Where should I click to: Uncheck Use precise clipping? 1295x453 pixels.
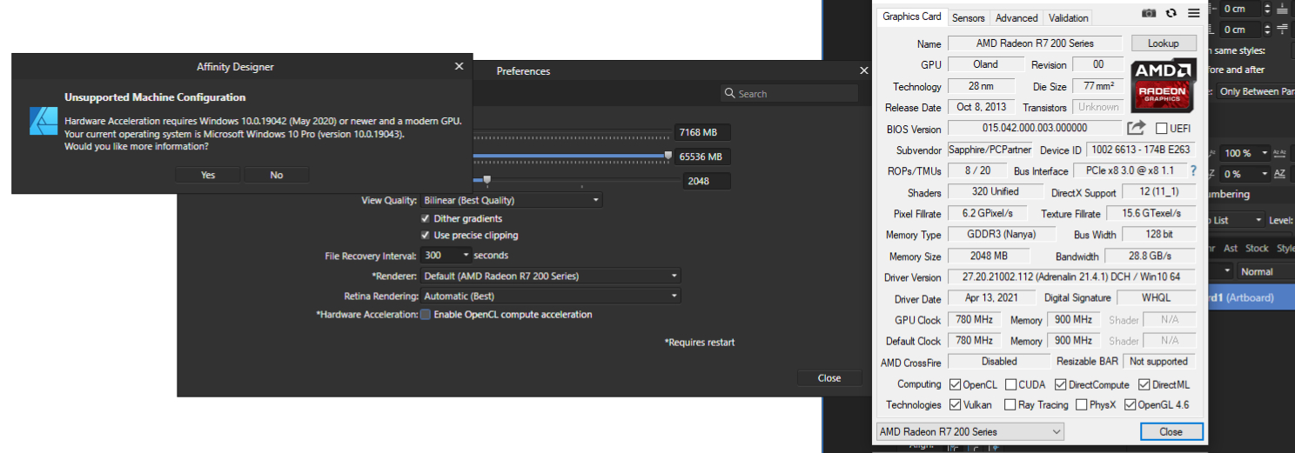click(x=426, y=236)
